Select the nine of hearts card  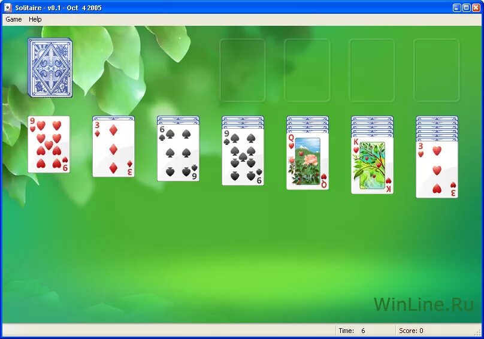49,144
